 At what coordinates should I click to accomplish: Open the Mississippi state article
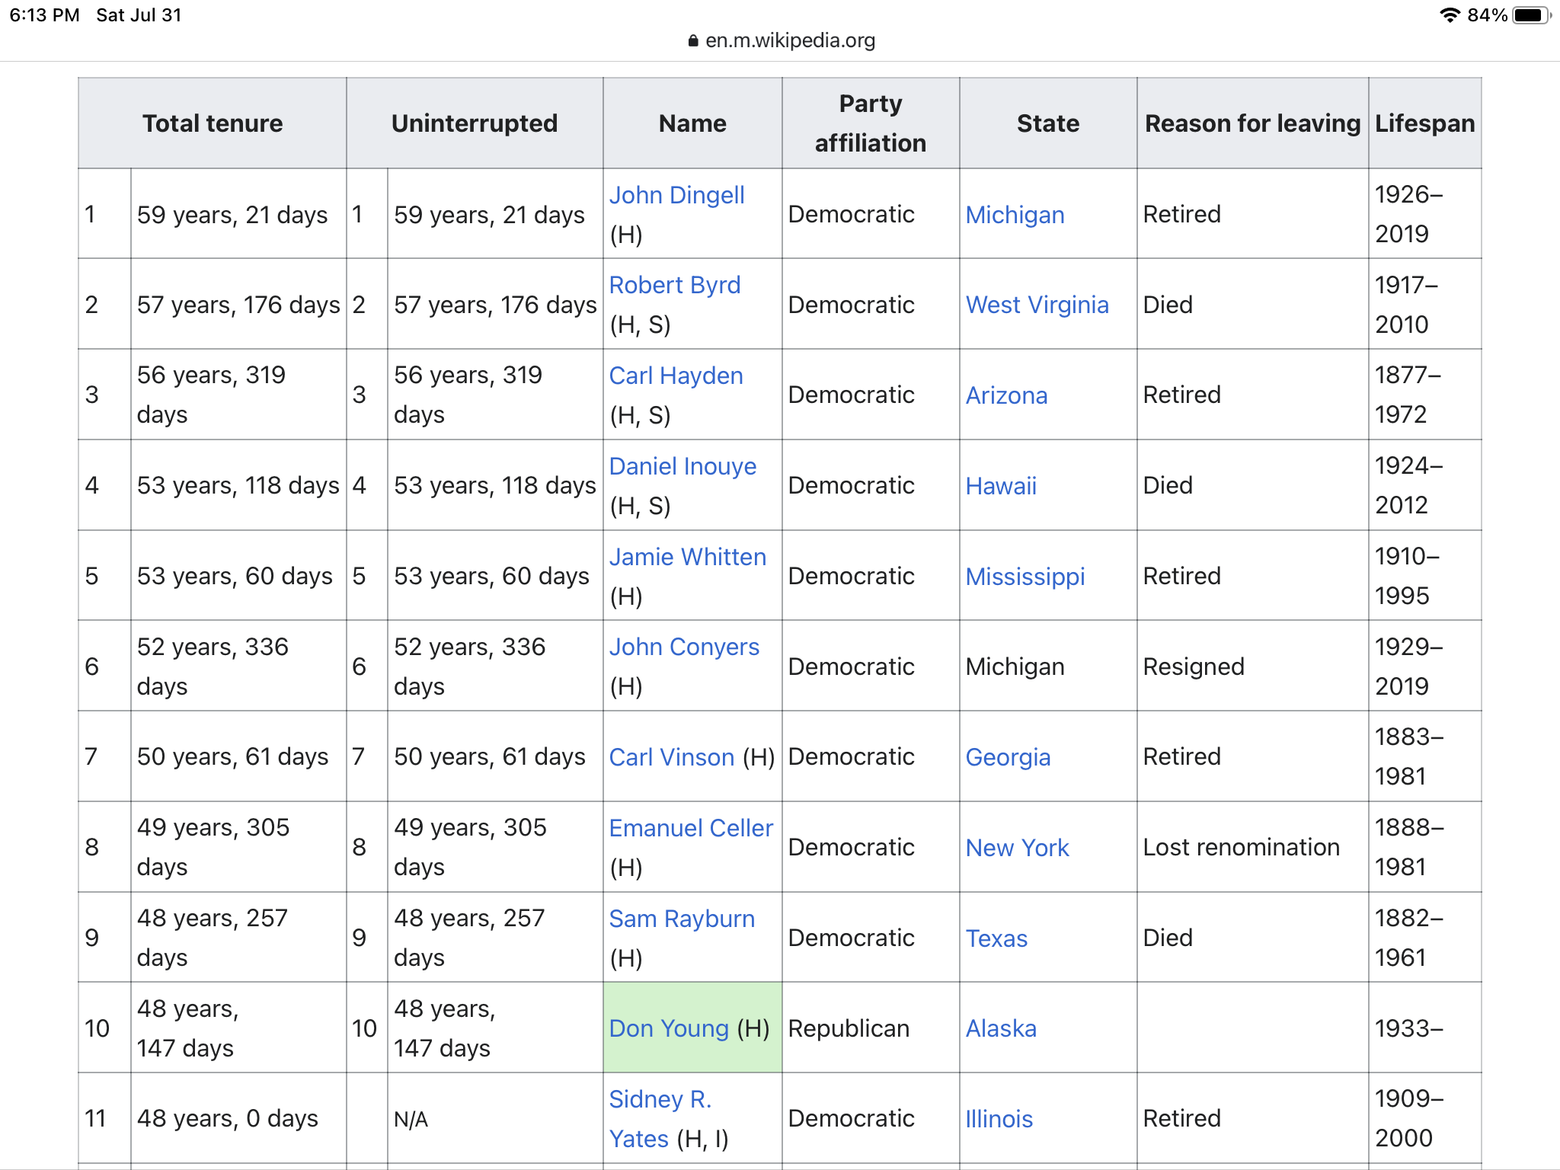click(1025, 577)
